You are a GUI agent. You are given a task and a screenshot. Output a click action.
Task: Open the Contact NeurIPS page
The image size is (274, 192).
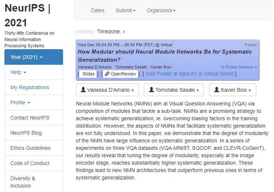coord(34,118)
